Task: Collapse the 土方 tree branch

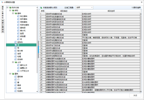Action: (x=13, y=62)
